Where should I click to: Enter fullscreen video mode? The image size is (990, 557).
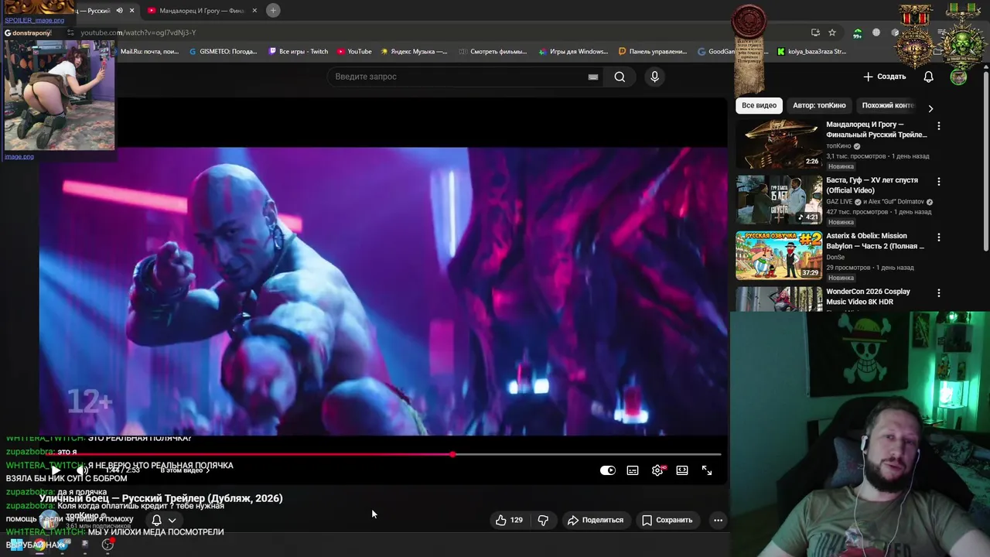(707, 470)
